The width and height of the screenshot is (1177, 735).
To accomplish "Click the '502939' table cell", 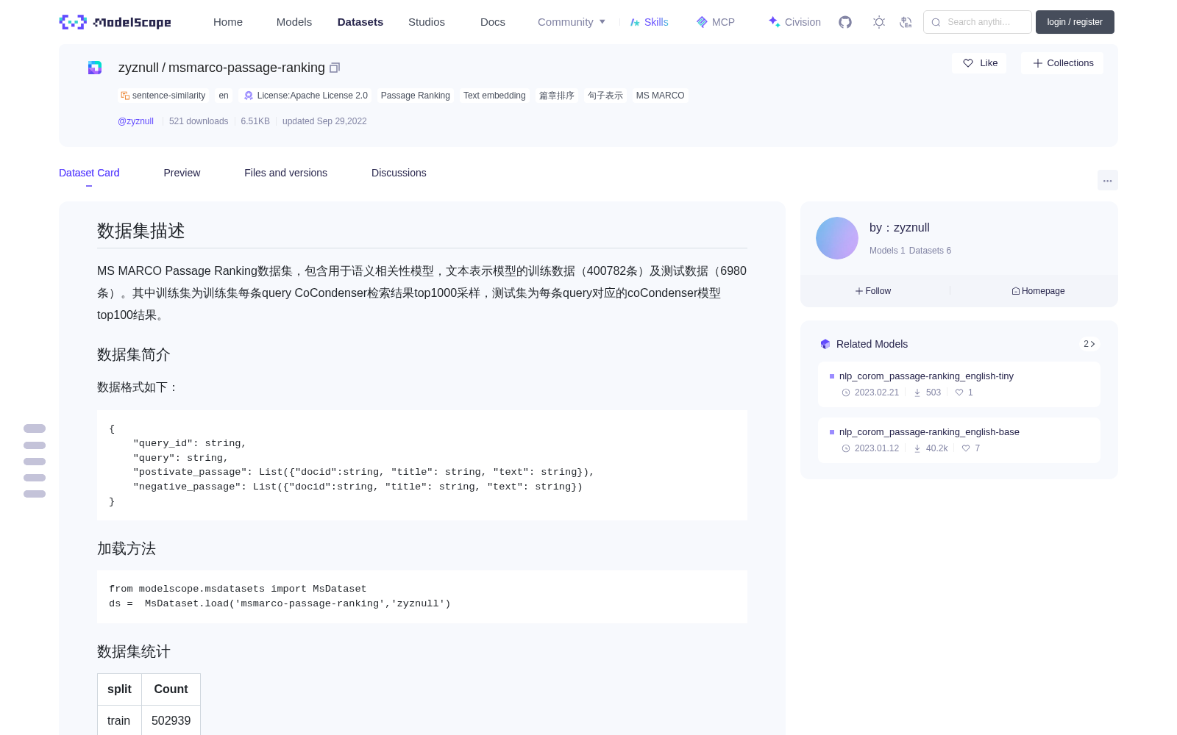I will (171, 721).
